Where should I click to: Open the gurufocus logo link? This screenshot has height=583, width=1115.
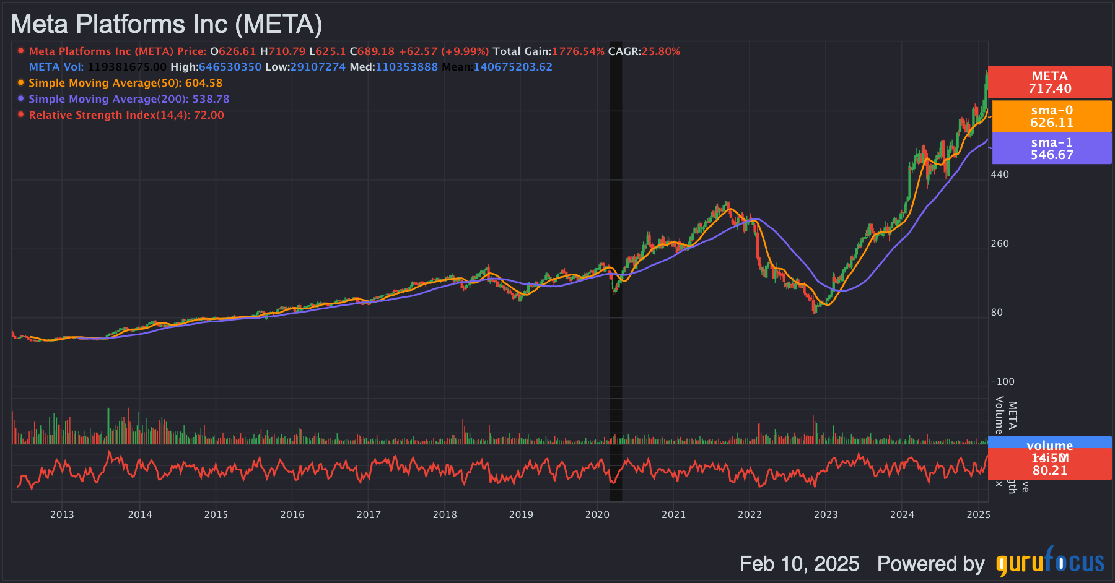tap(1050, 561)
